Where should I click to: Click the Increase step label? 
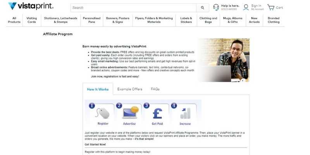coord(185,124)
